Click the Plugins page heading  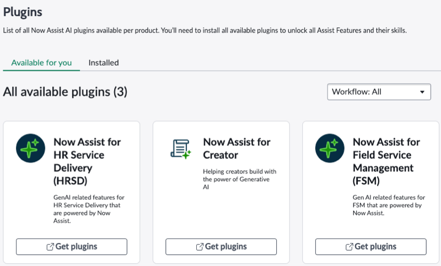pos(23,12)
